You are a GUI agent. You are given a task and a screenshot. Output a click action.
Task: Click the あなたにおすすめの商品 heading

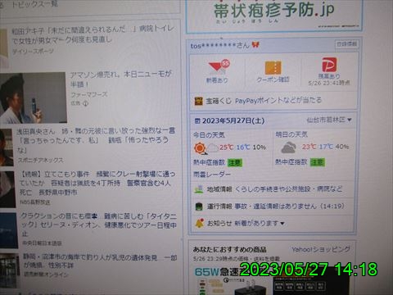[229, 249]
